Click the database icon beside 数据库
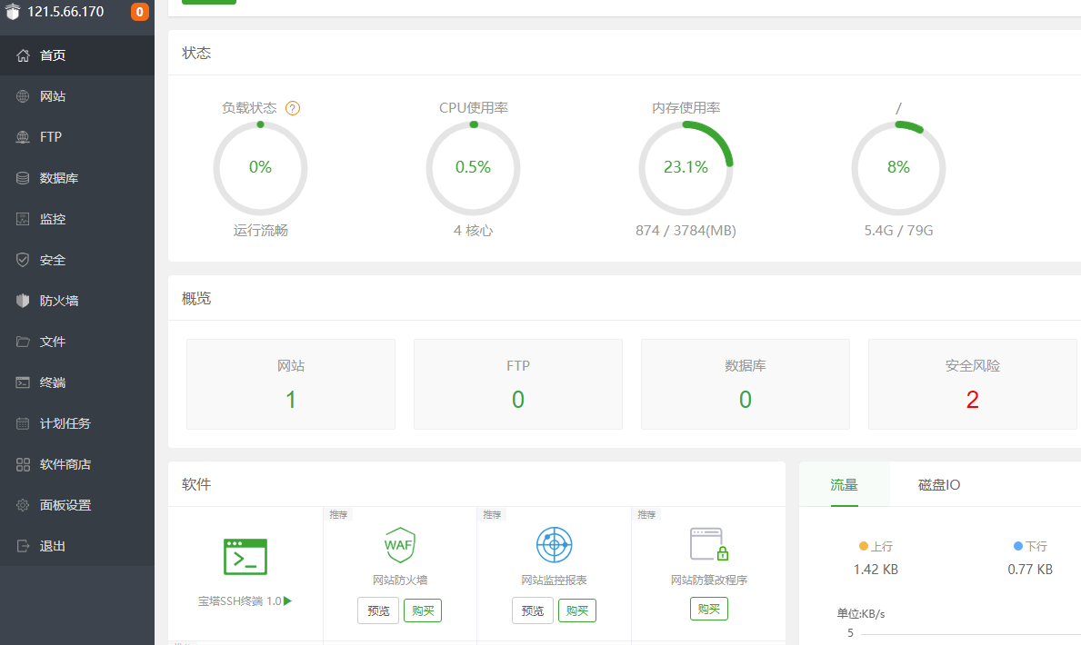This screenshot has height=645, width=1081. click(x=23, y=178)
